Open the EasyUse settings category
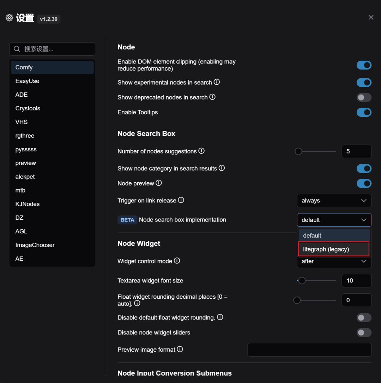The height and width of the screenshot is (383, 381). (28, 81)
